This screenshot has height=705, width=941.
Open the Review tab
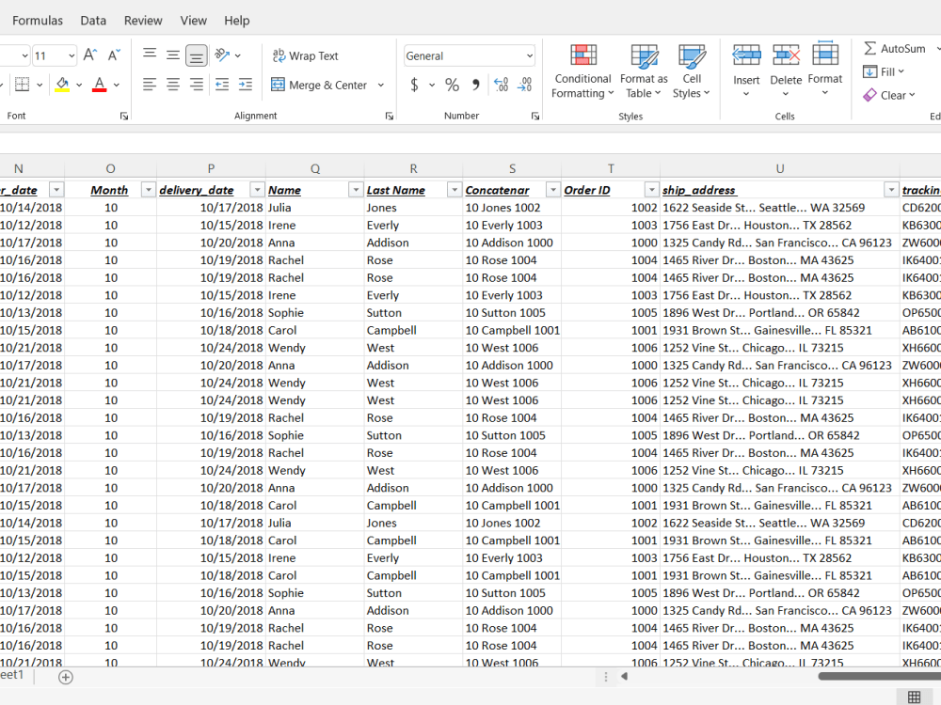(143, 21)
